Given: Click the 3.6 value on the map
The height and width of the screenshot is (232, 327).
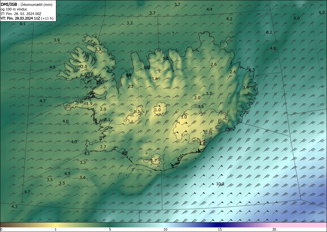Looking at the screenshot, I should pos(201,107).
